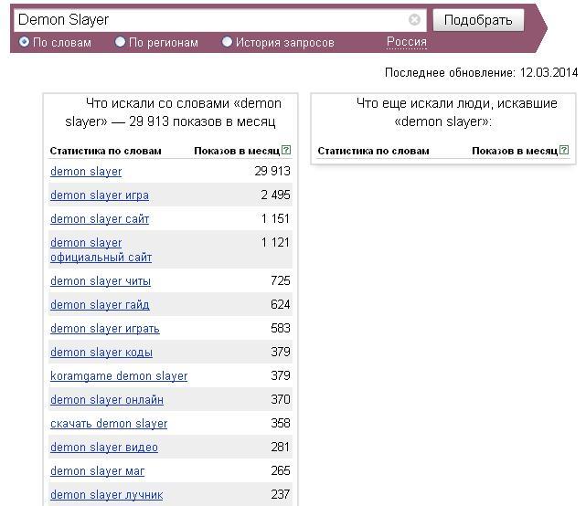Image resolution: width=586 pixels, height=506 pixels.
Task: Click the value '265' for маг
Action: click(281, 470)
